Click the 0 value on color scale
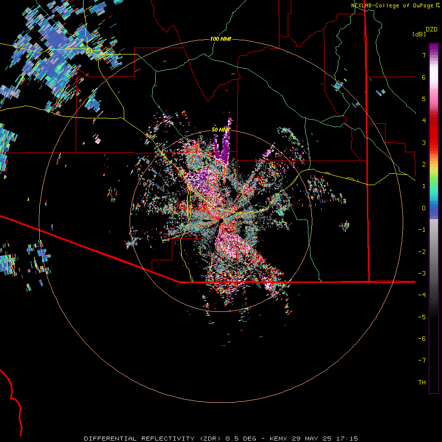The height and width of the screenshot is (442, 442). click(424, 208)
